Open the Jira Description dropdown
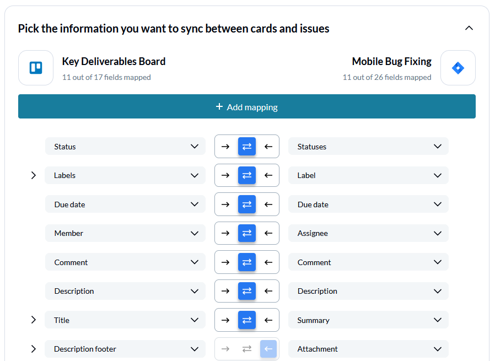 pos(368,291)
